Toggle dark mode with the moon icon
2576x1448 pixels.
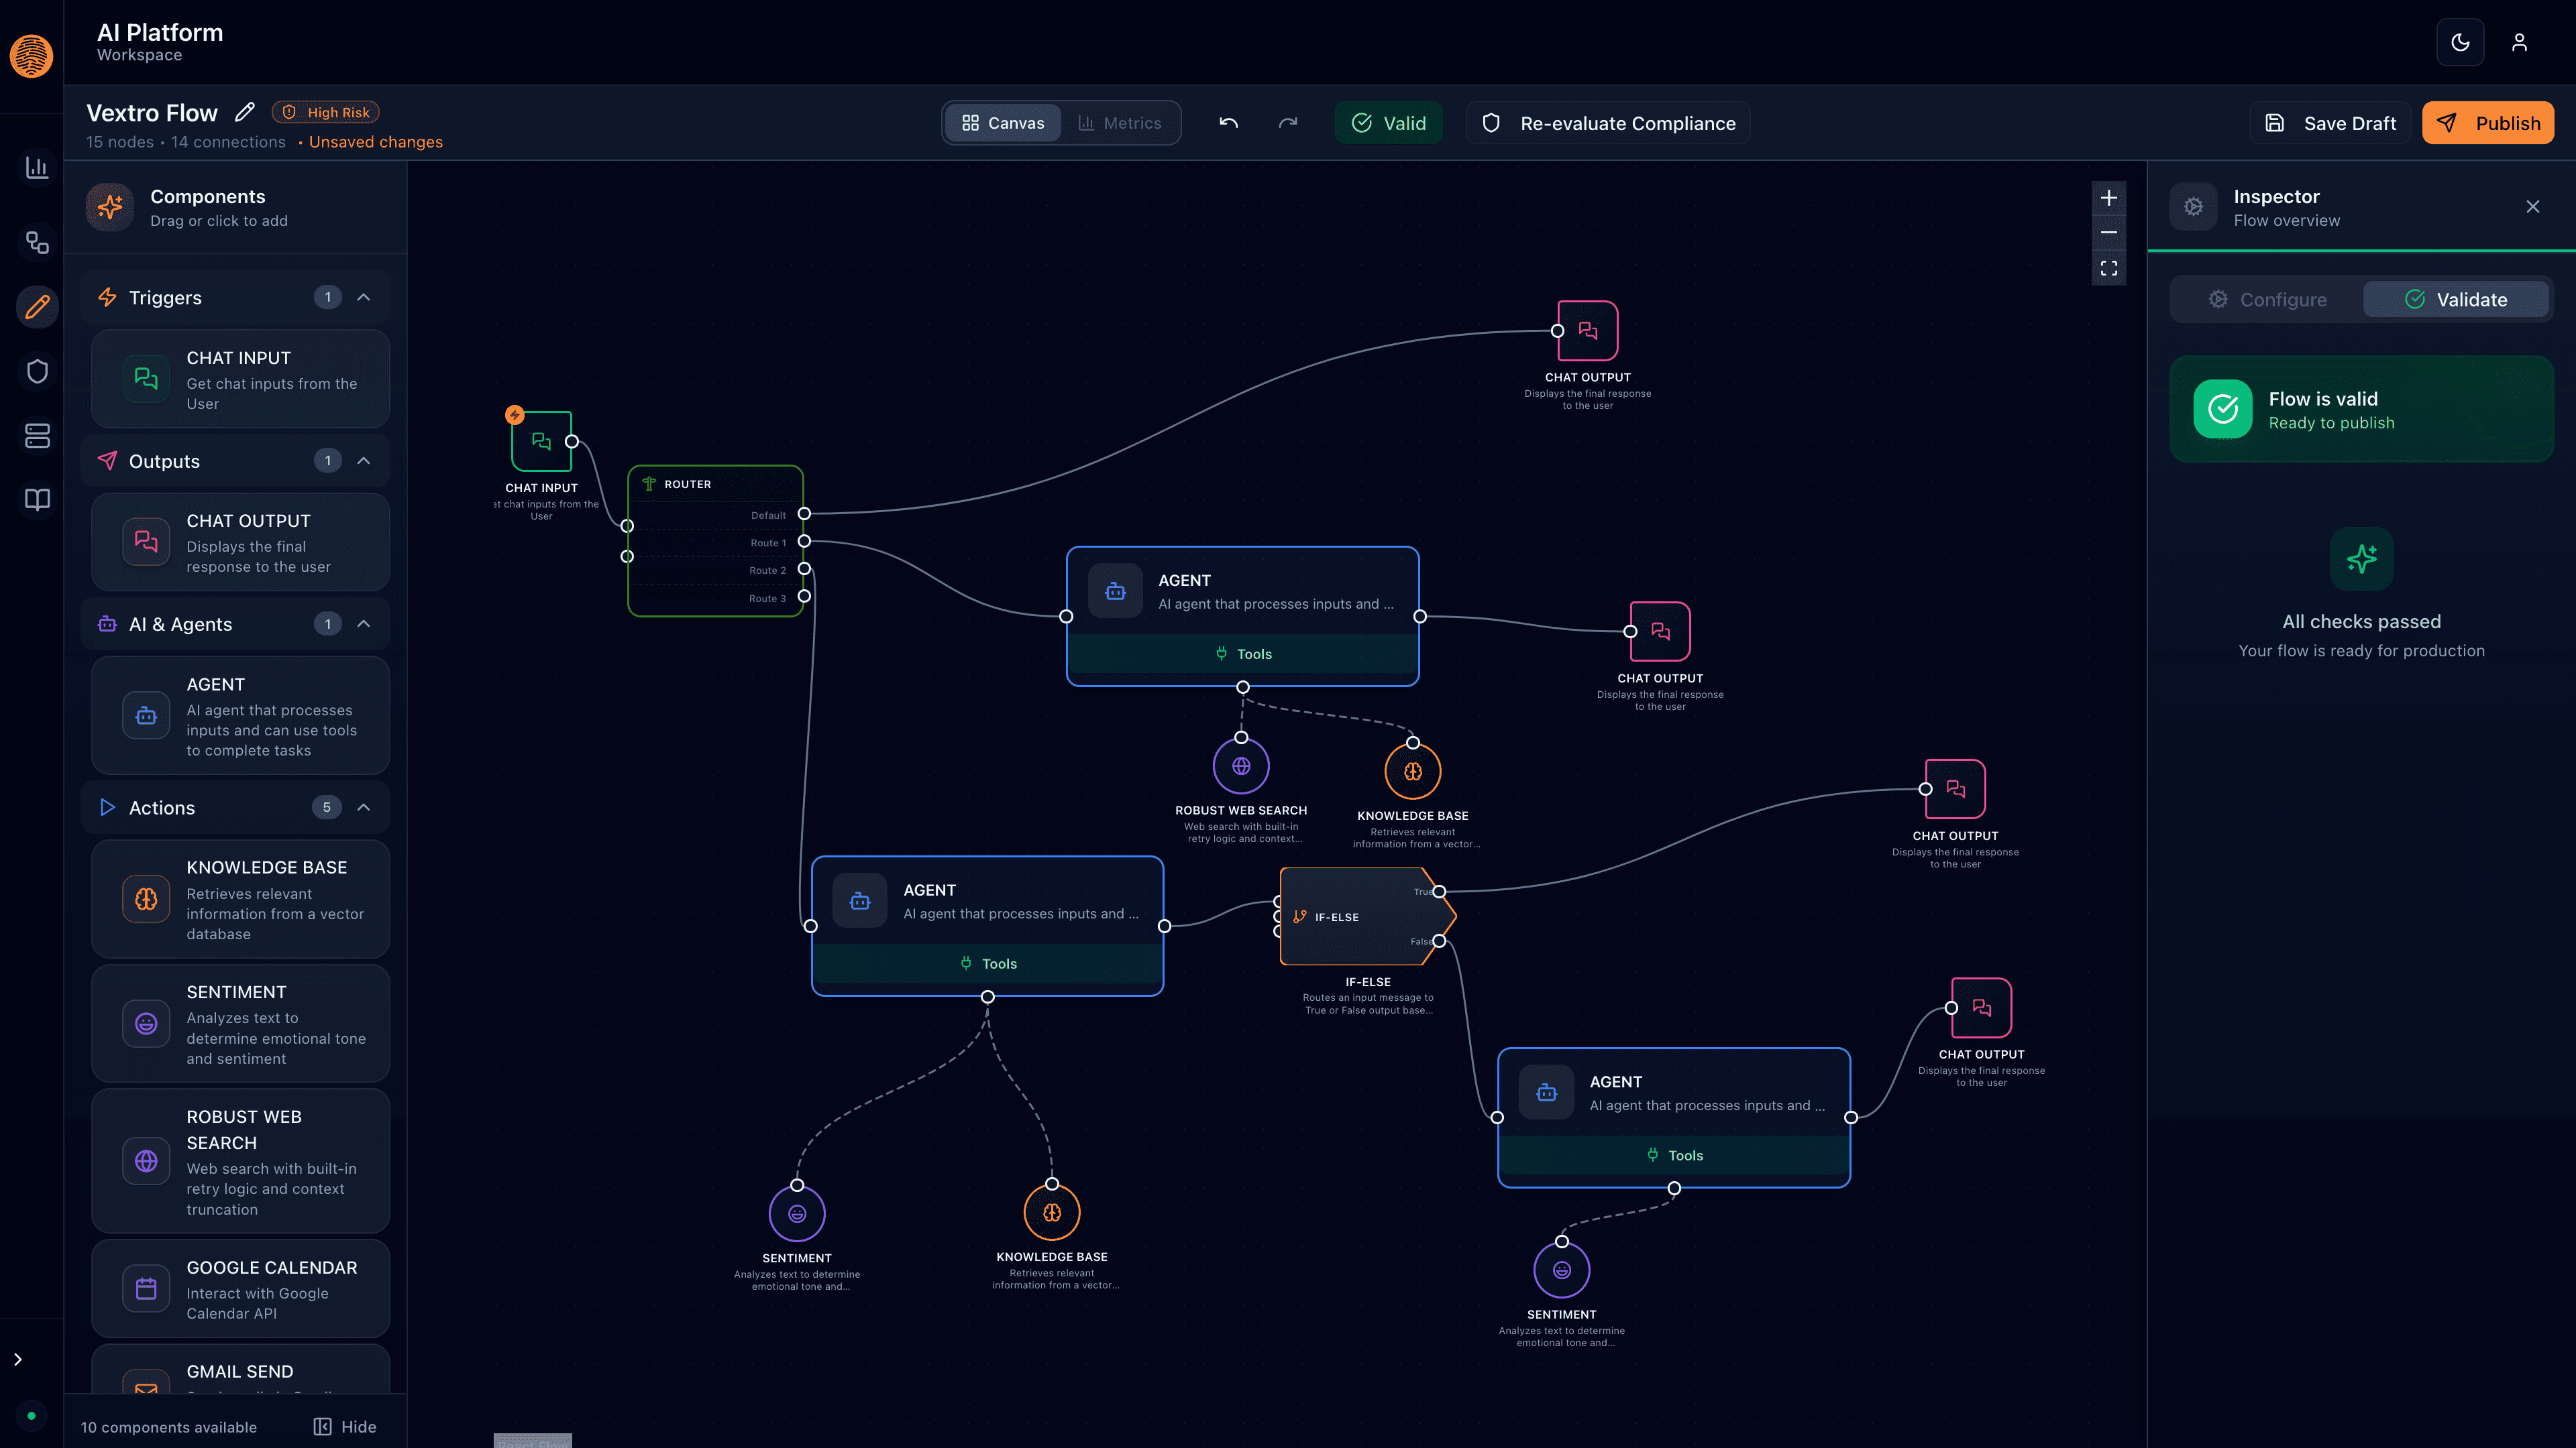click(x=2460, y=42)
